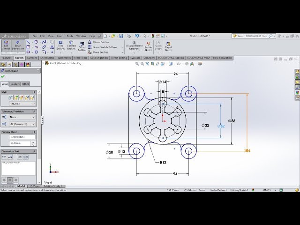The image size is (300, 225).
Task: Select the Ellipse sketch tool
Action: (x=44, y=47)
